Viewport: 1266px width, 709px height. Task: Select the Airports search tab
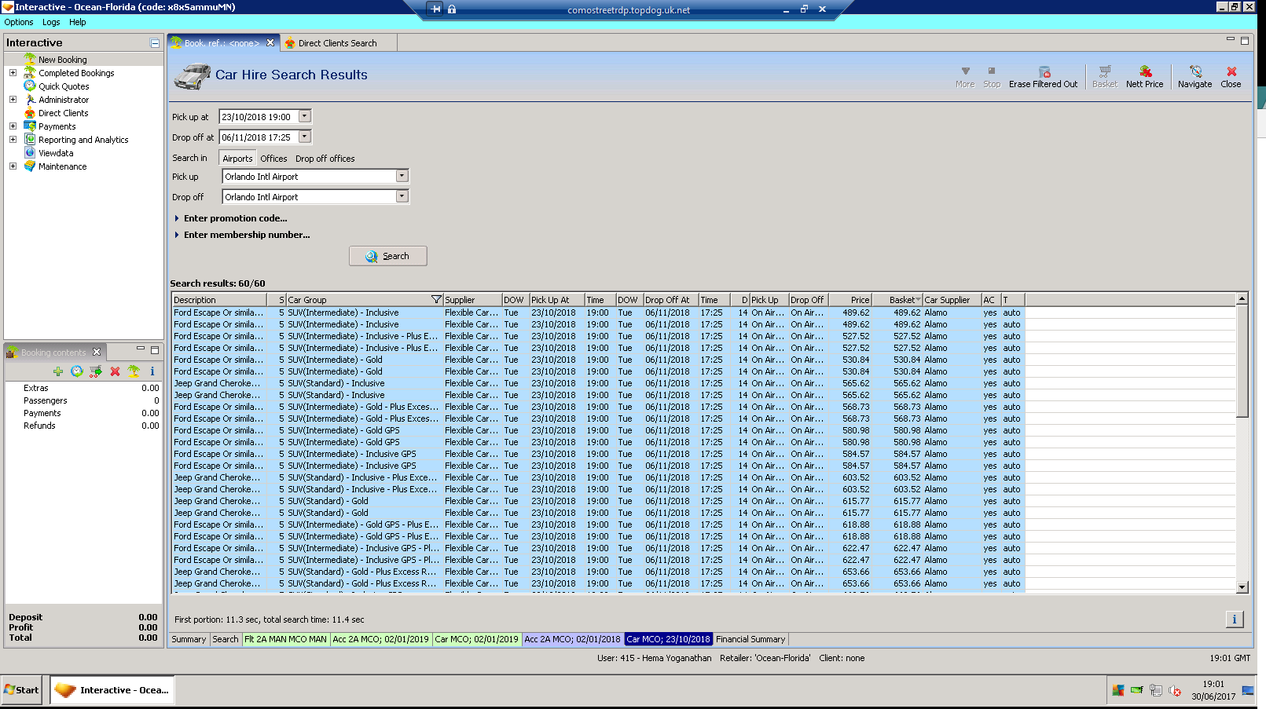pos(237,159)
